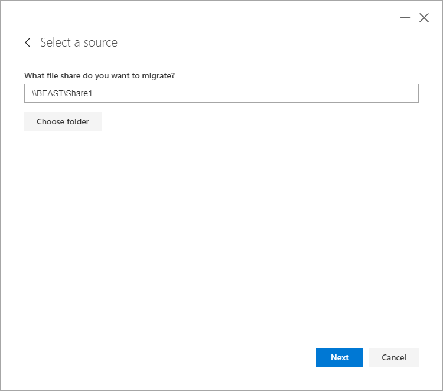
Task: Browse for a folder to migrate
Action: 63,121
